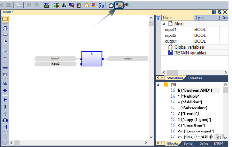This screenshot has width=232, height=147.
Task: Select the left power rail tool
Action: 5,100
